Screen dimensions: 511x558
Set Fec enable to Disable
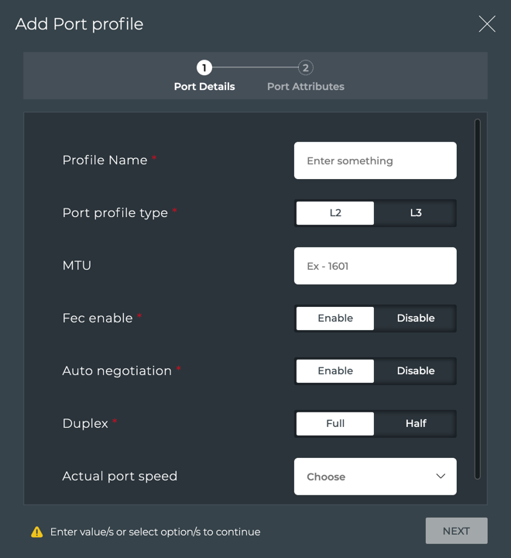point(416,319)
